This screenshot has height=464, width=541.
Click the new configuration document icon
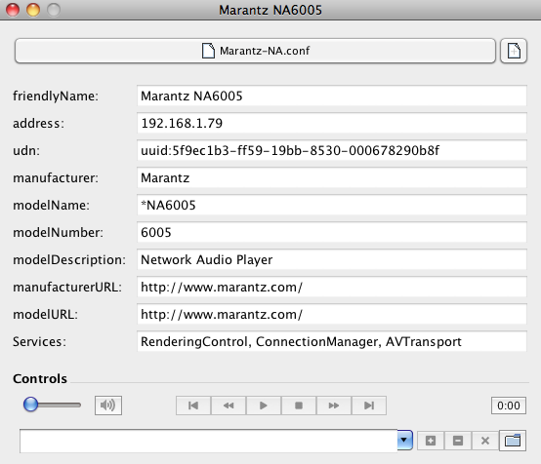514,51
